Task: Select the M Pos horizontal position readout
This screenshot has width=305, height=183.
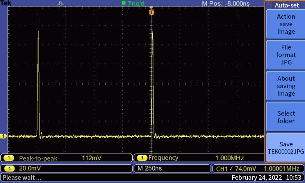Action: pos(226,3)
